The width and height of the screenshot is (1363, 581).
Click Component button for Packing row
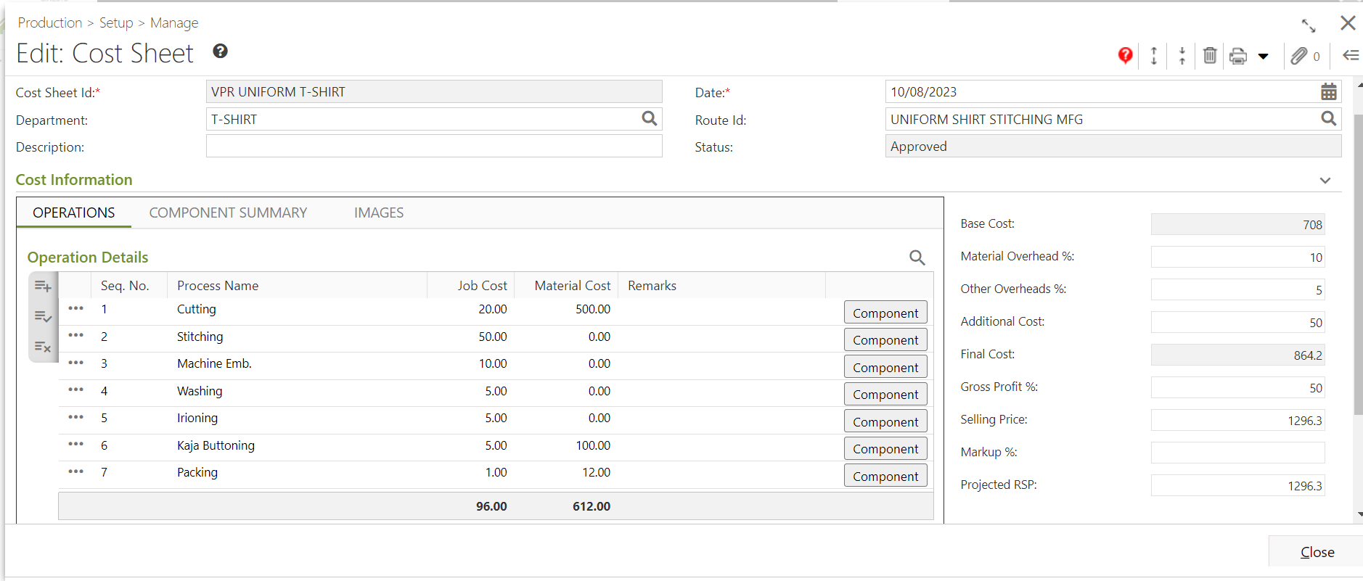[x=885, y=476]
